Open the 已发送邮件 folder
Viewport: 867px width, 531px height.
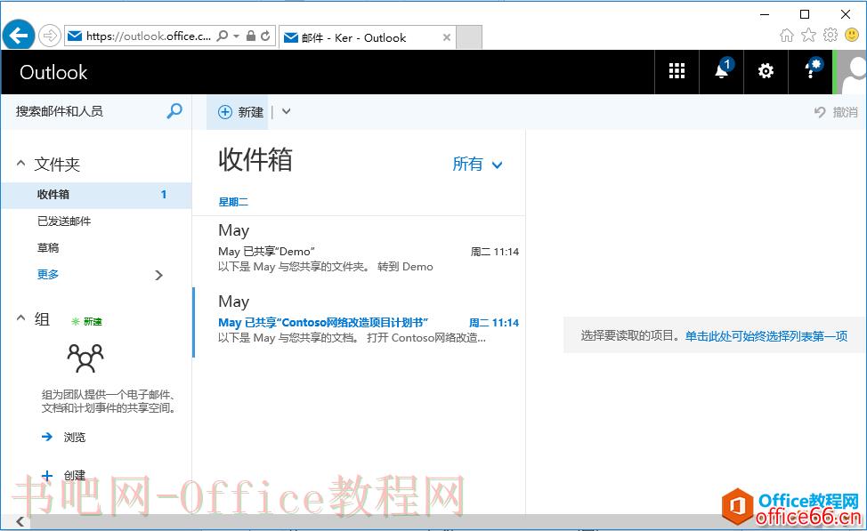coord(64,221)
